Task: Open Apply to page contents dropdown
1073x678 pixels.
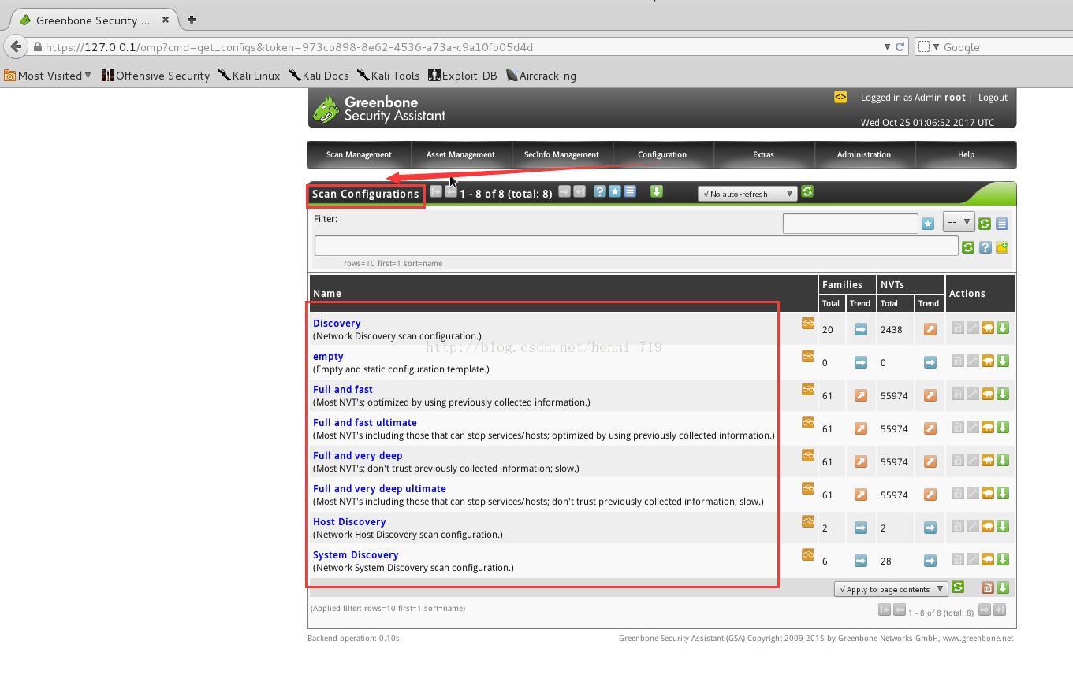Action: click(891, 589)
